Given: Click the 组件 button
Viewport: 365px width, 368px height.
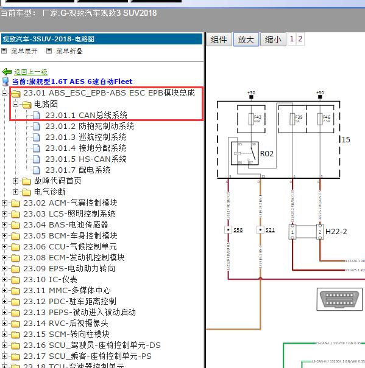Looking at the screenshot, I should point(219,40).
